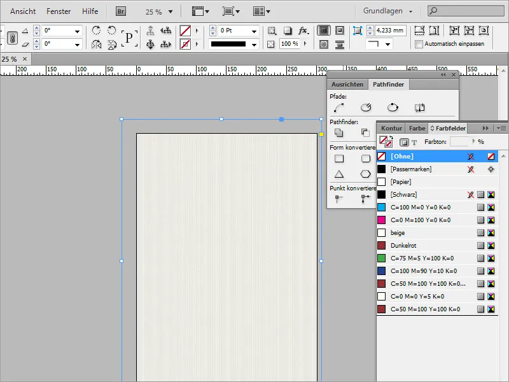Click the Adobe Bridge (Br) icon
Image resolution: width=509 pixels, height=382 pixels.
click(120, 11)
